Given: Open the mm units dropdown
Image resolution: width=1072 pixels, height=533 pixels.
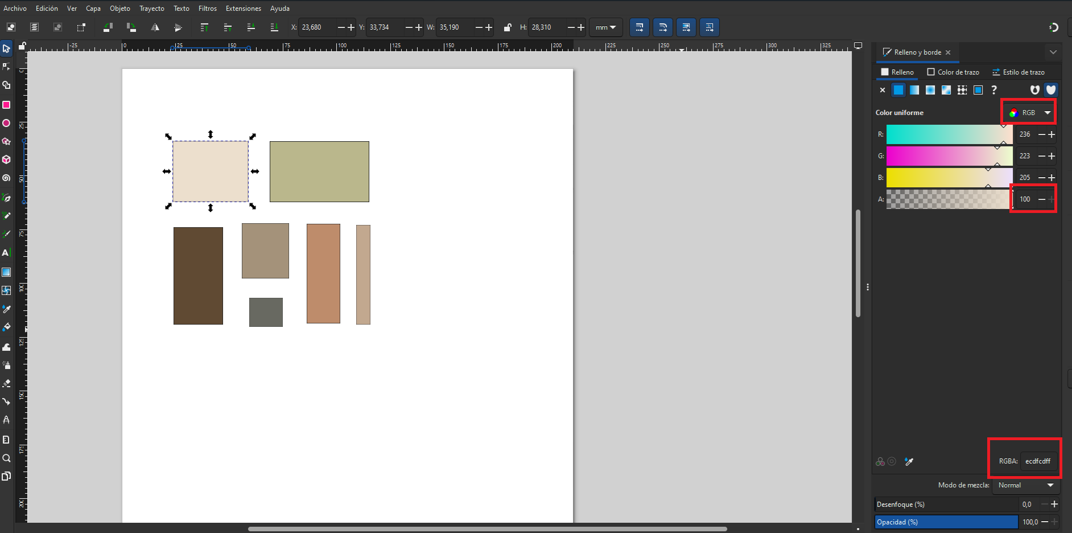Looking at the screenshot, I should coord(605,27).
